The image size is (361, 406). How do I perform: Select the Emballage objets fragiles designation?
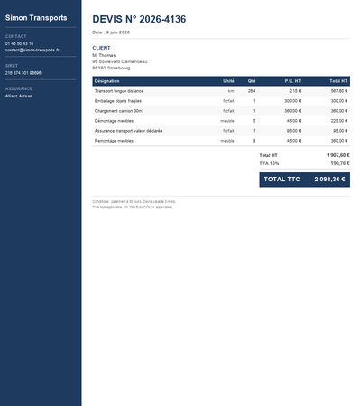tap(118, 101)
